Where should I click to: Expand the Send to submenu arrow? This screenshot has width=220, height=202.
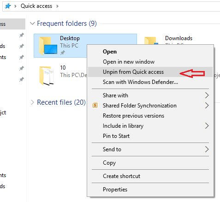click(207, 149)
